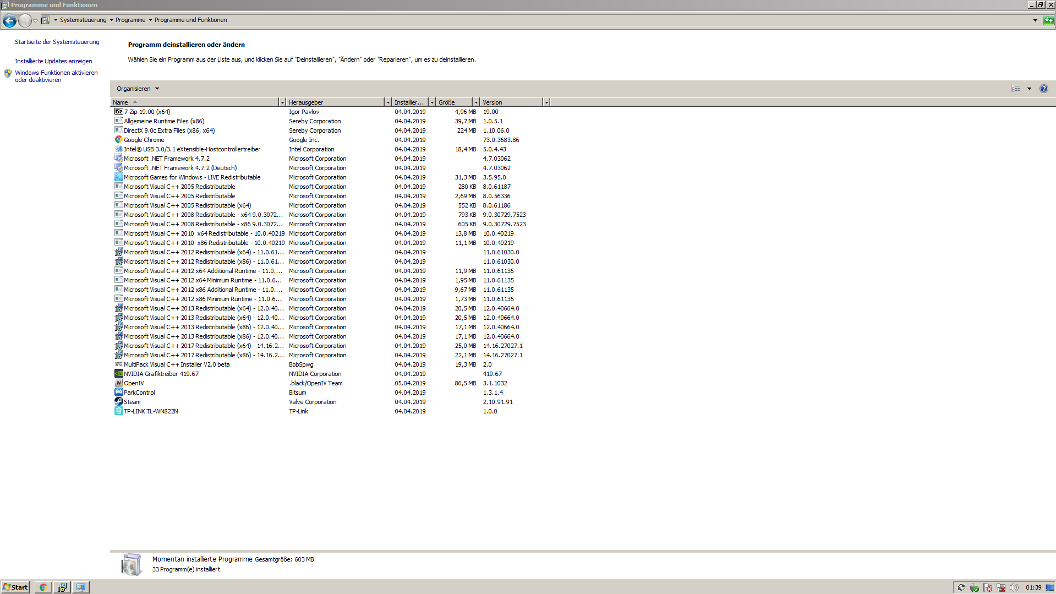The width and height of the screenshot is (1056, 594).
Task: Select Microsoft .NET Framework 4.7.2 (Deutsch) entry
Action: click(180, 168)
